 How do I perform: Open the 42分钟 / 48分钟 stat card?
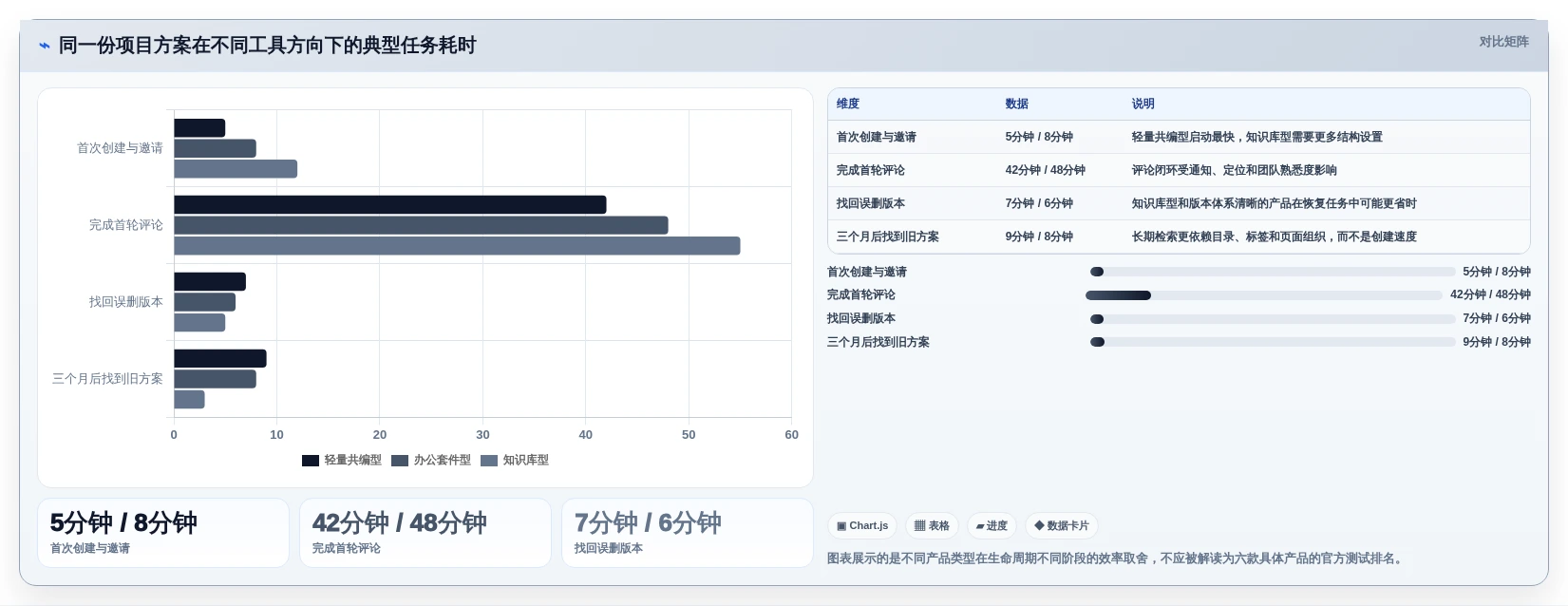(x=425, y=533)
